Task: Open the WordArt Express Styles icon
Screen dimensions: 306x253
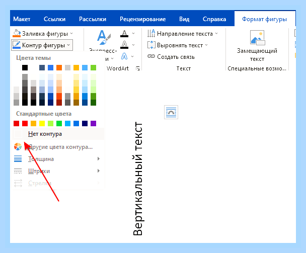Action: point(104,37)
